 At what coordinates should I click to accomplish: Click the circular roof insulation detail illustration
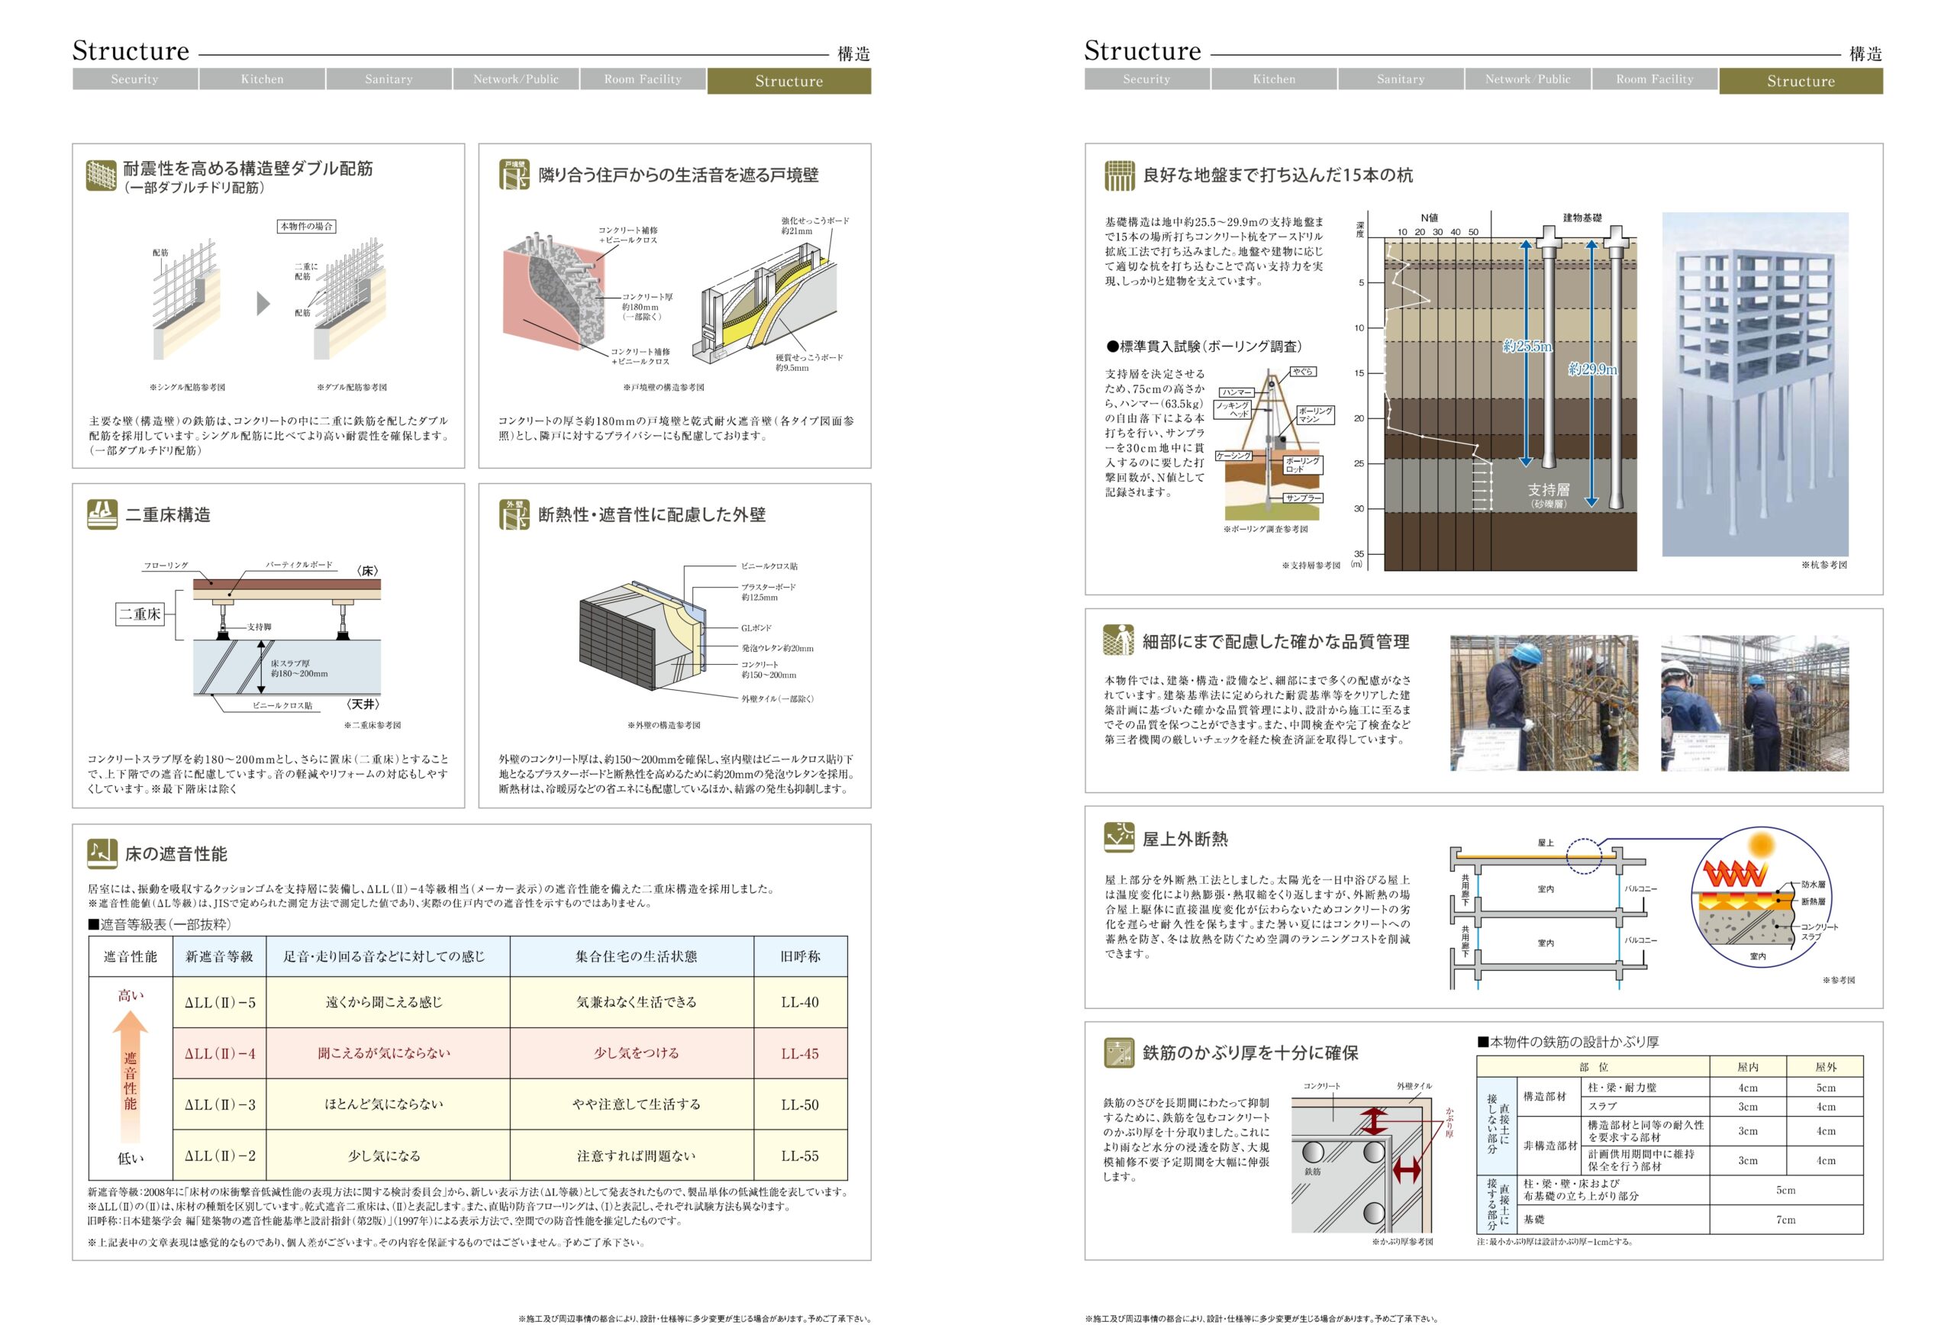point(1760,898)
